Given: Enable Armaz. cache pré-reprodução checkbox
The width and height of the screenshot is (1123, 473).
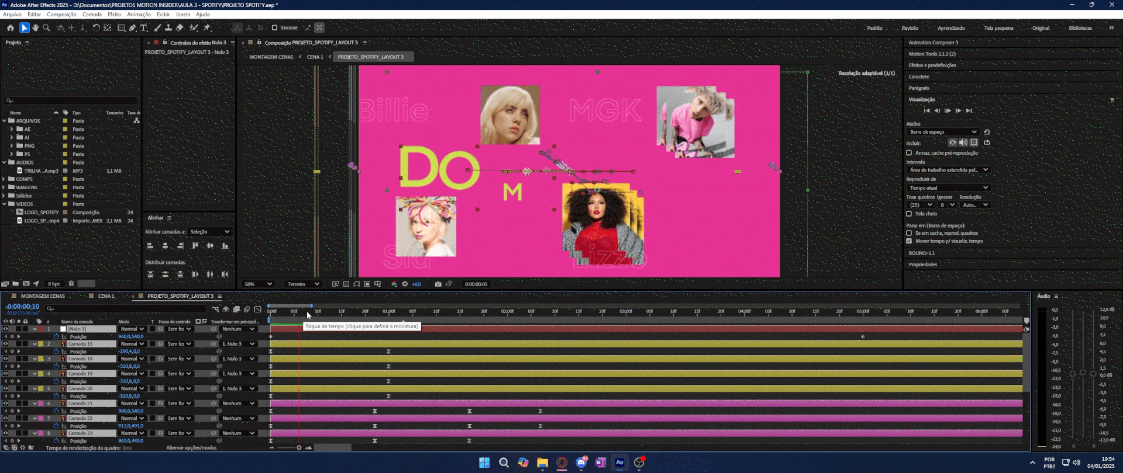Looking at the screenshot, I should pyautogui.click(x=909, y=153).
